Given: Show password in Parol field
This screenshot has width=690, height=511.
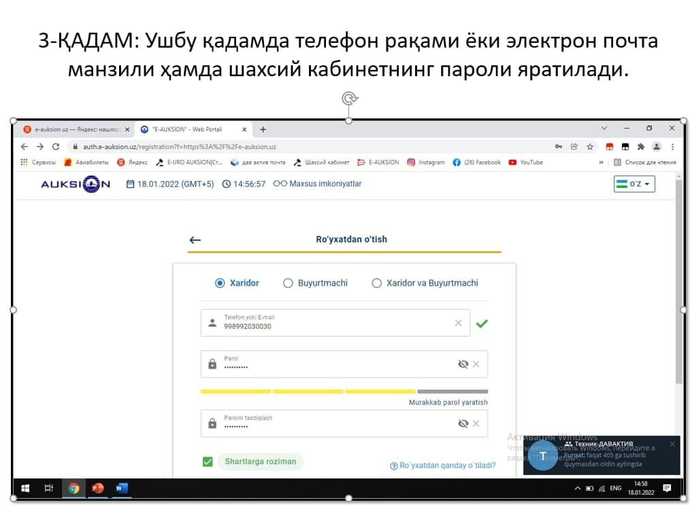Looking at the screenshot, I should 463,364.
